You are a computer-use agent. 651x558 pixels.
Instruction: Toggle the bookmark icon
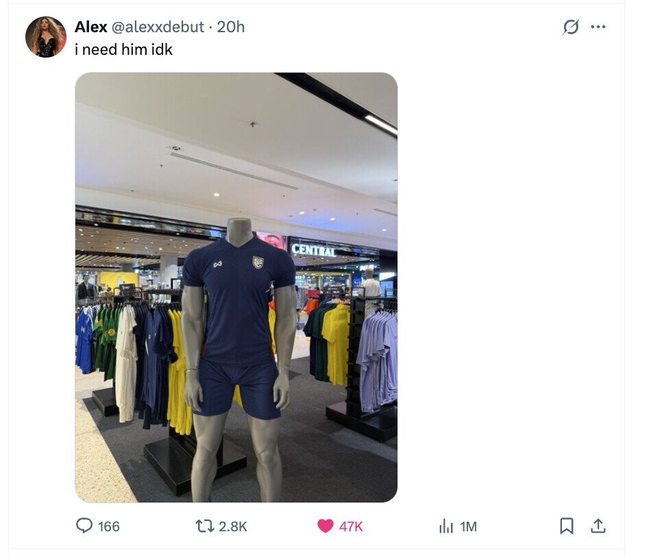(x=567, y=526)
